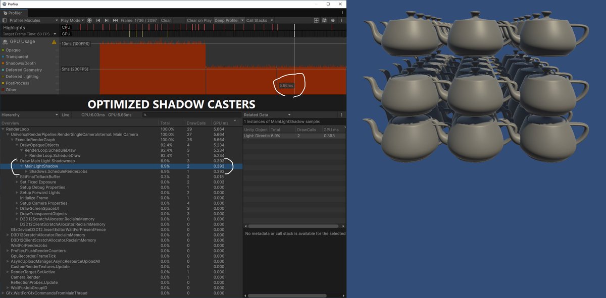This screenshot has height=298, width=606.
Task: Sort by the Total column header
Action: [172, 123]
